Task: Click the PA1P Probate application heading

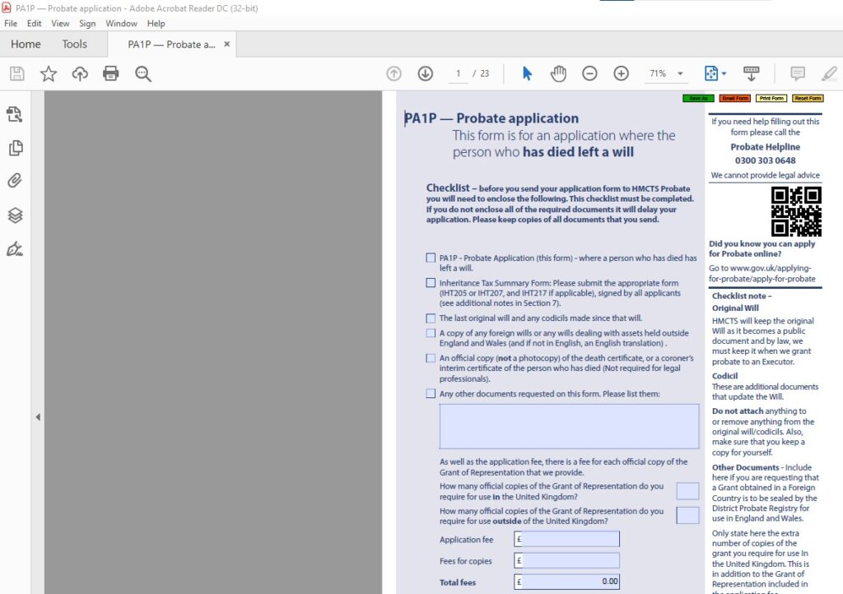Action: pyautogui.click(x=491, y=118)
